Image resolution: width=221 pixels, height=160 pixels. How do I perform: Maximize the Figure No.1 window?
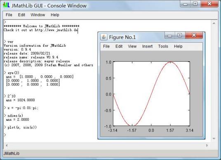180,35
